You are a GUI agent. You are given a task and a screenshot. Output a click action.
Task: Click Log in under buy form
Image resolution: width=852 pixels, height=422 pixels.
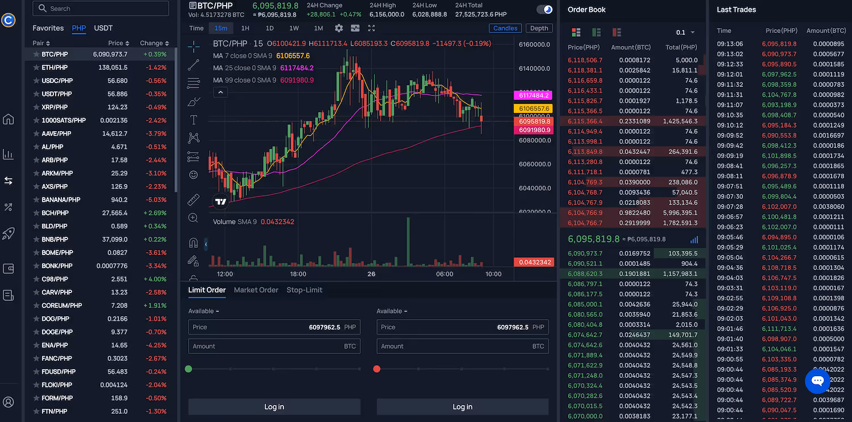tap(274, 407)
